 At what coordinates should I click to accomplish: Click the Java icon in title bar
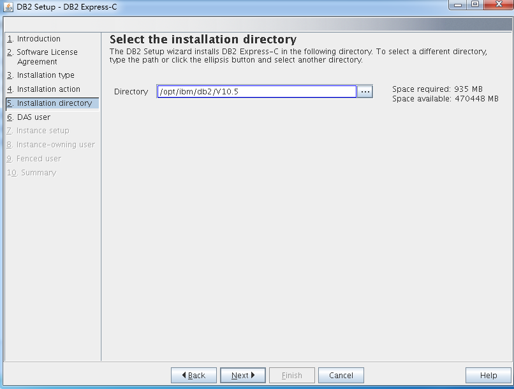click(8, 6)
